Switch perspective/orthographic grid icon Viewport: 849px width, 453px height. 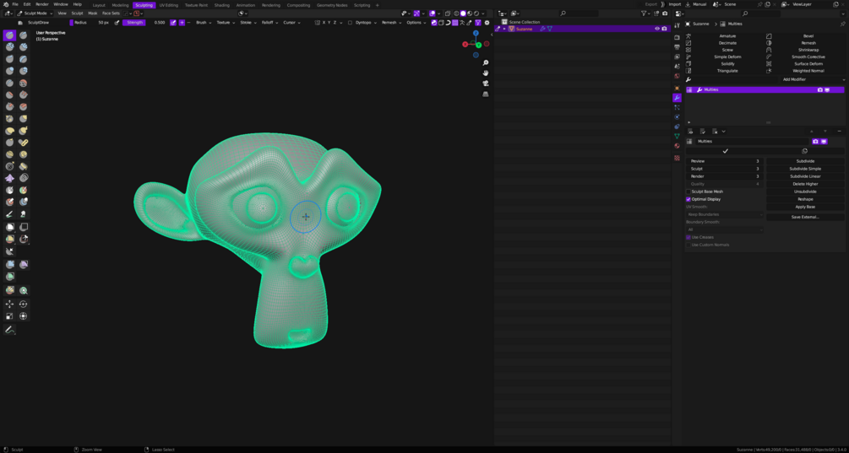486,94
